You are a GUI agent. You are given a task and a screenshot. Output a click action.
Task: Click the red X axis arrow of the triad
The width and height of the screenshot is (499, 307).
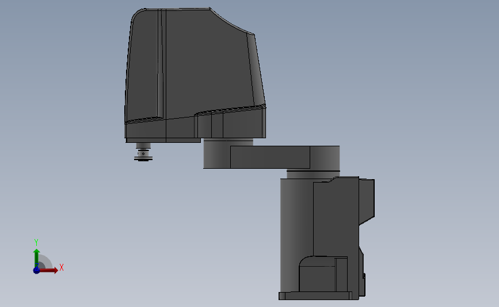48,270
